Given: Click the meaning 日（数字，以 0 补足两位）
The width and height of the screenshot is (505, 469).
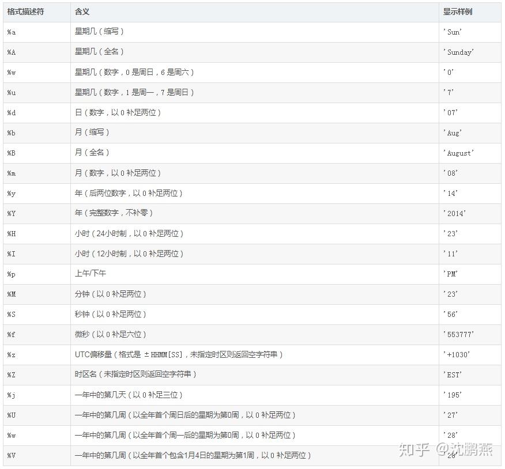Looking at the screenshot, I should 118,112.
